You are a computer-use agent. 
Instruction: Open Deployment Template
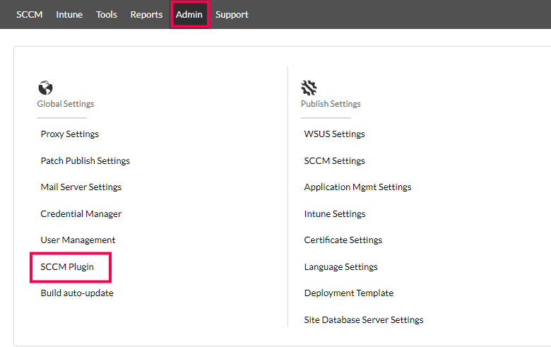point(348,293)
